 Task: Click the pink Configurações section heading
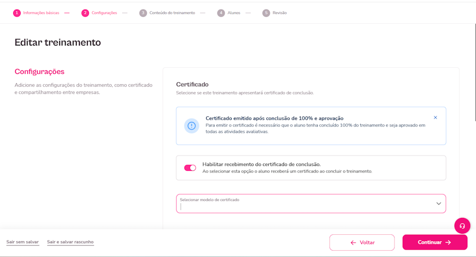(40, 71)
